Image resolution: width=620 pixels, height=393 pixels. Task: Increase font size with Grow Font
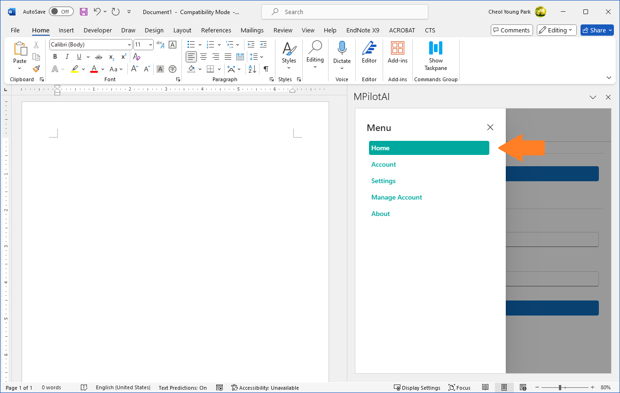click(x=134, y=69)
